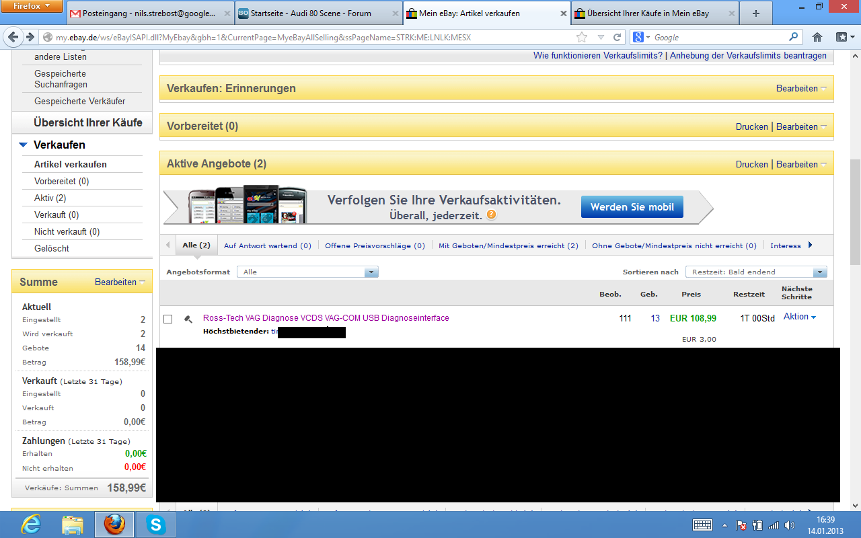Expand the Aktion dropdown for listing
Image resolution: width=861 pixels, height=538 pixels.
pos(800,317)
